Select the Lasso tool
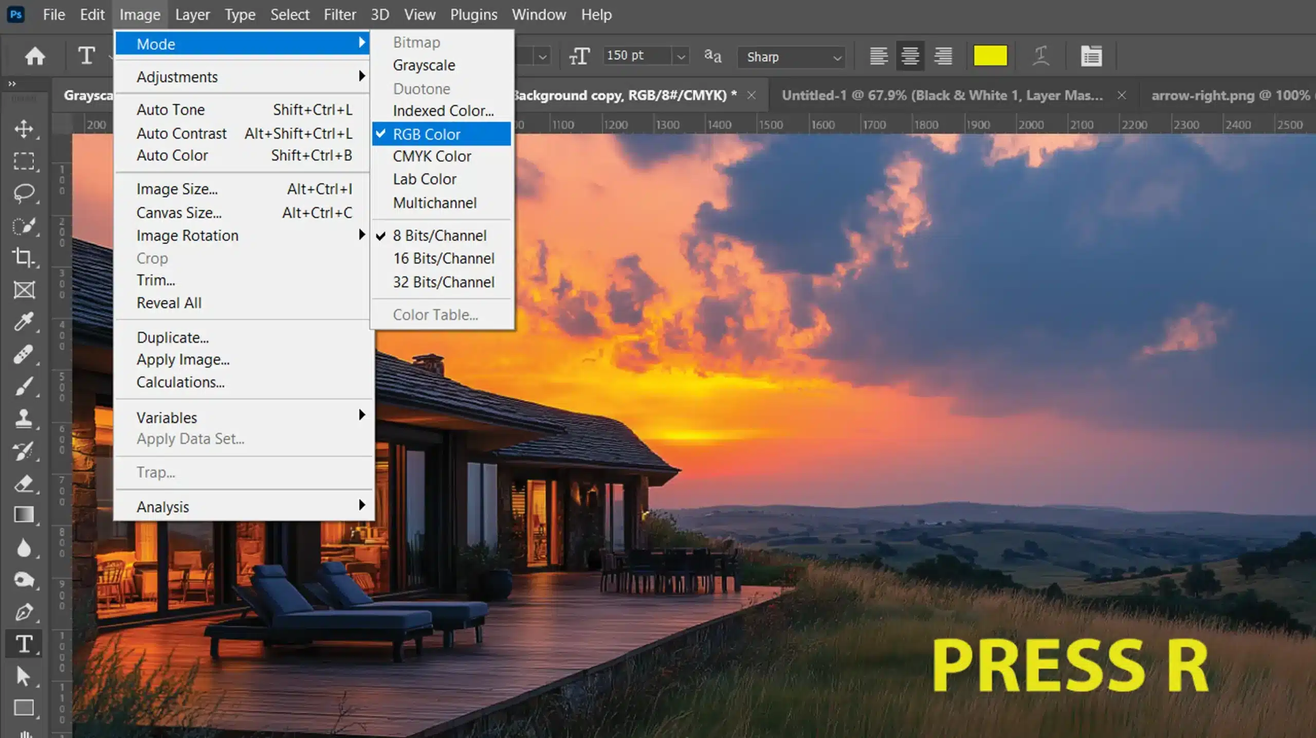The image size is (1316, 738). (x=24, y=193)
